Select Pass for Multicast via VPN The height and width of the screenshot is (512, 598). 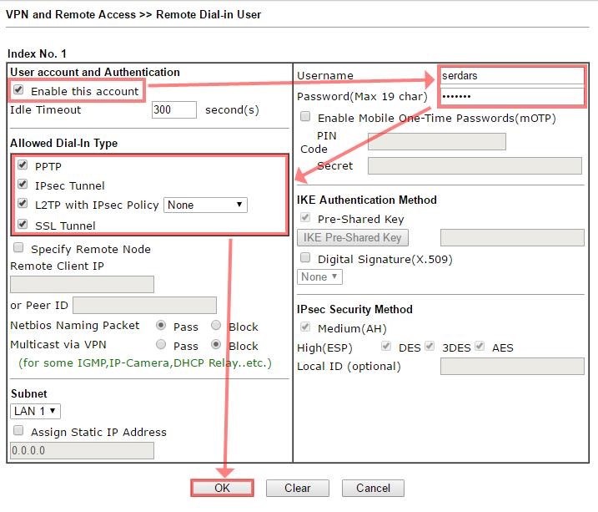[161, 345]
